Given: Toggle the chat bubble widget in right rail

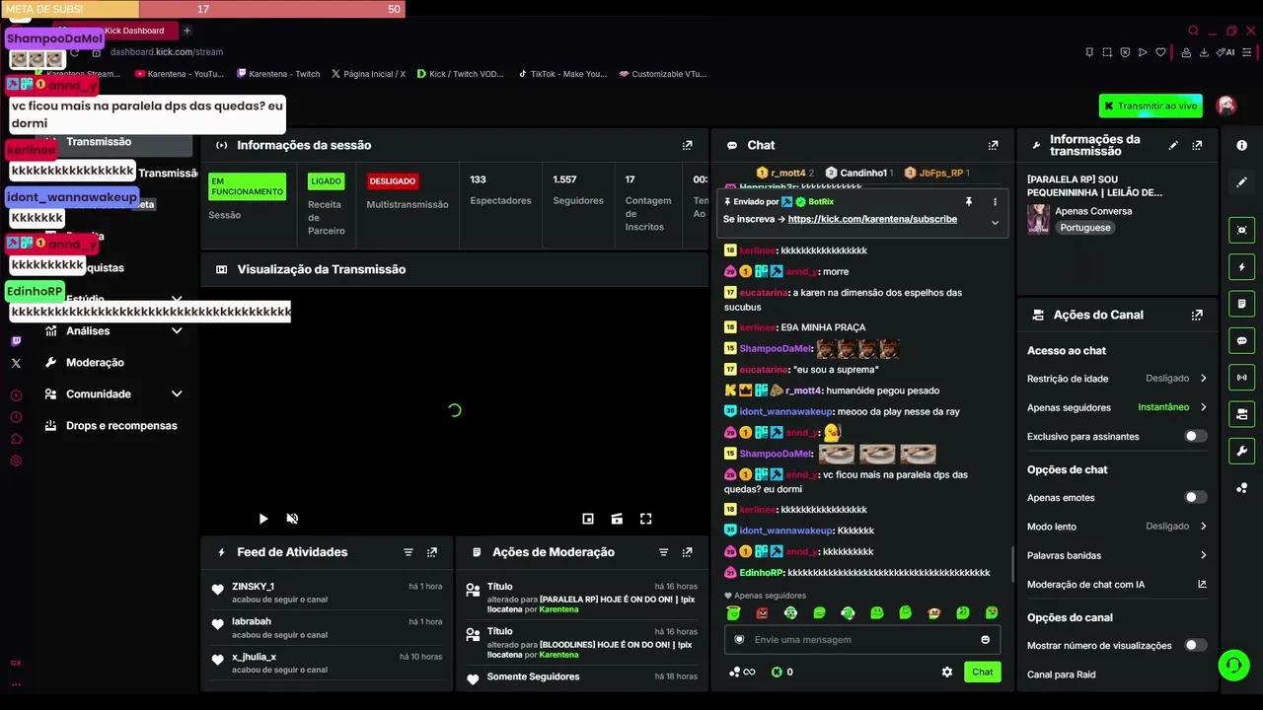Looking at the screenshot, I should coord(1241,340).
